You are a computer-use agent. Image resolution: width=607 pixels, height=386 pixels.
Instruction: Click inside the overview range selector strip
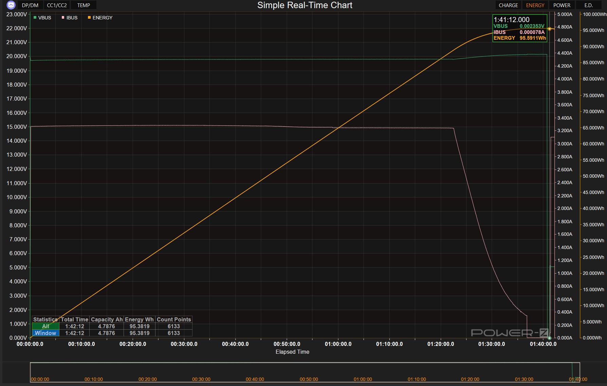(305, 372)
